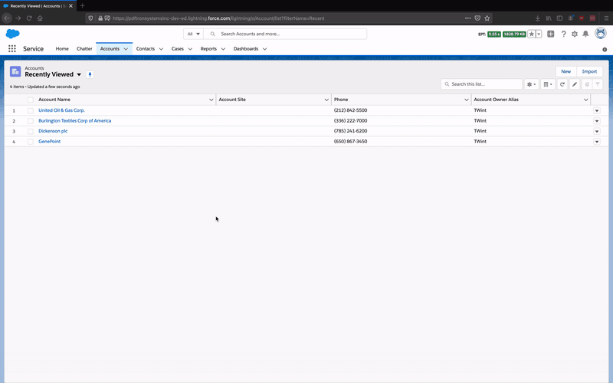The height and width of the screenshot is (383, 613).
Task: Open row actions for United Oil & Gas
Action: pyautogui.click(x=597, y=110)
